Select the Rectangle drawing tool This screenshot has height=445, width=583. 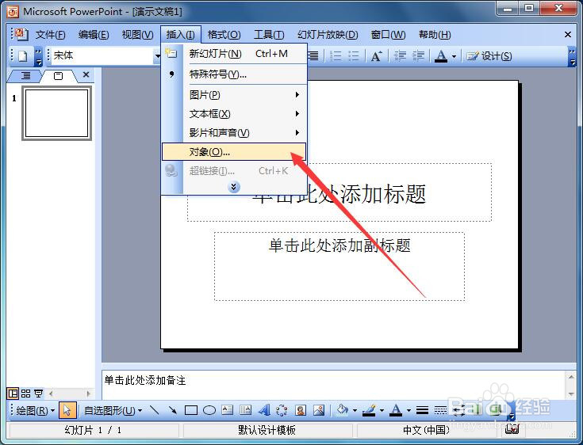(191, 410)
